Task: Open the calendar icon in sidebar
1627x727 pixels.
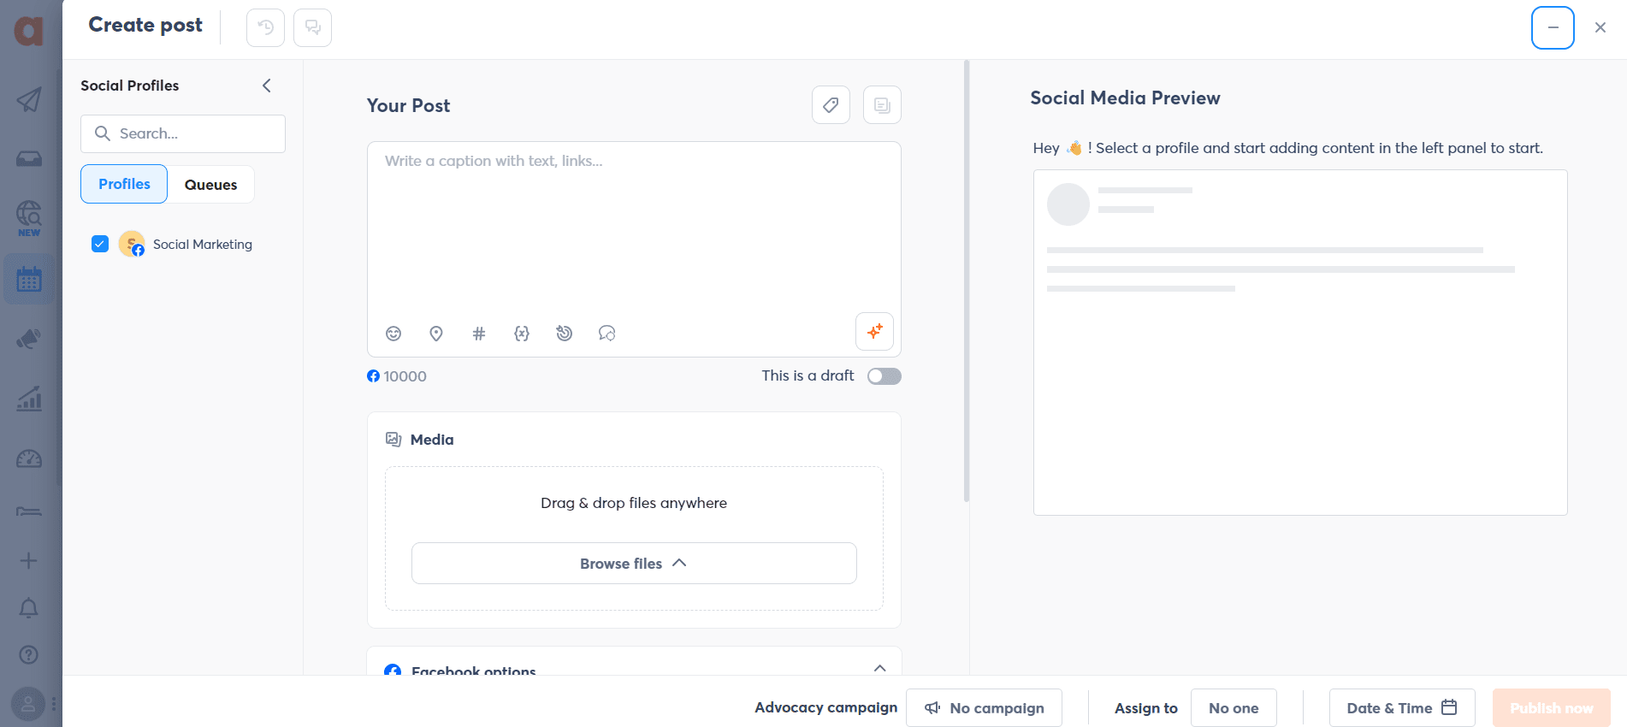Action: pos(29,280)
